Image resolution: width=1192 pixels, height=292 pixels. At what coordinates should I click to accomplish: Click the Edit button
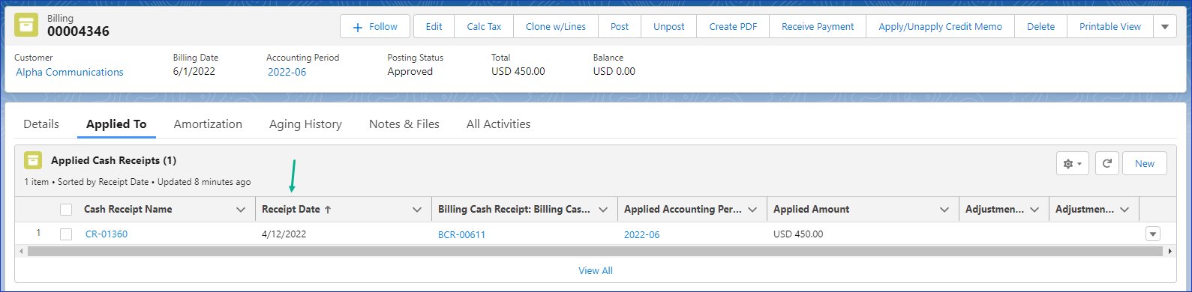pyautogui.click(x=434, y=26)
